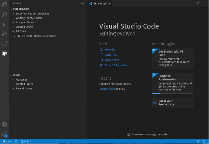The height and width of the screenshot is (144, 209).
Task: Click the Clone Git Repository link
Action: (x=117, y=65)
